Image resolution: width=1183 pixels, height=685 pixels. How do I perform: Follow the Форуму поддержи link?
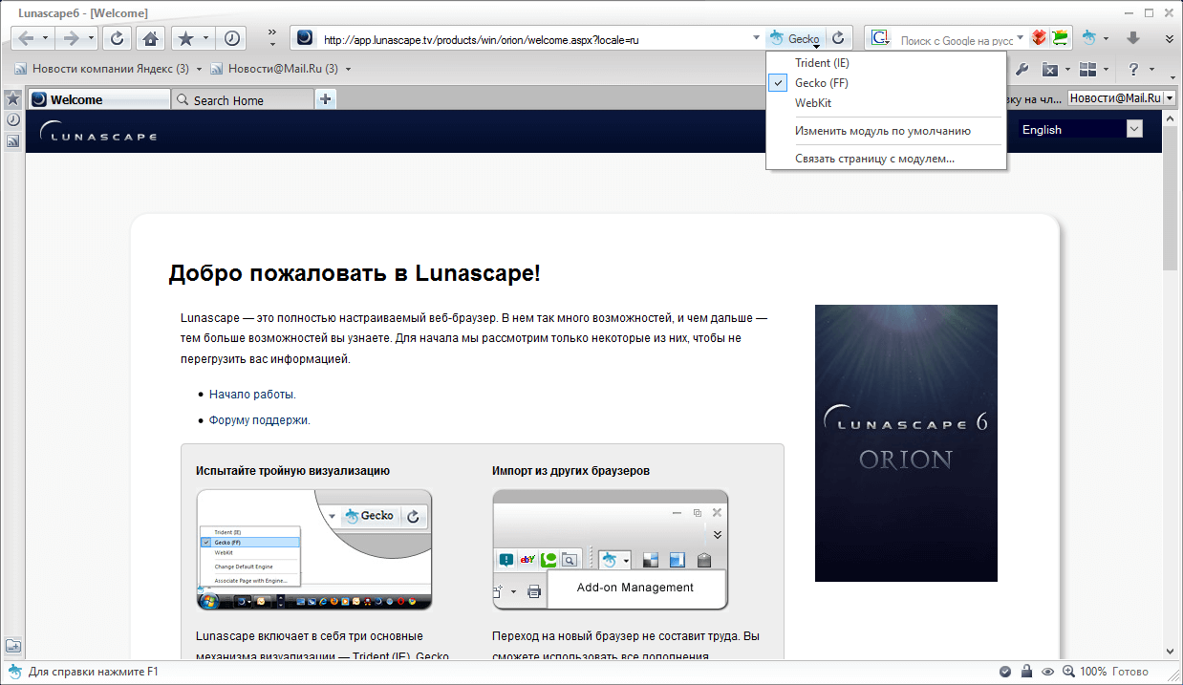tap(259, 420)
